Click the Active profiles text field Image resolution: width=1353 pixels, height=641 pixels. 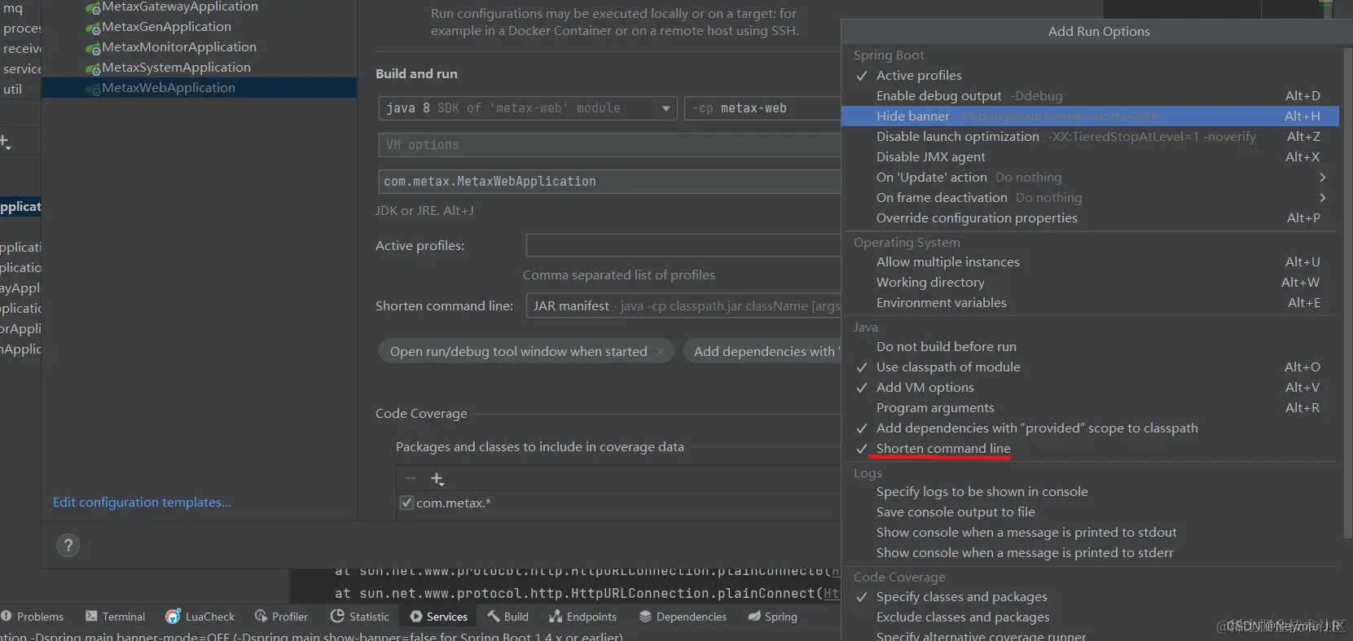coord(683,245)
